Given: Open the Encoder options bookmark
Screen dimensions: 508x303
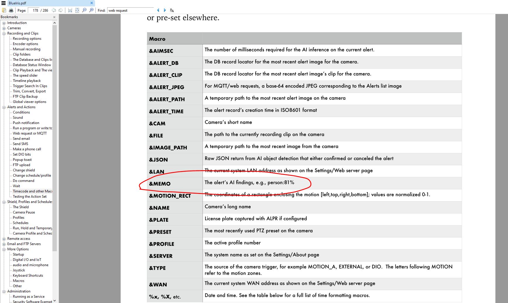Looking at the screenshot, I should point(25,44).
